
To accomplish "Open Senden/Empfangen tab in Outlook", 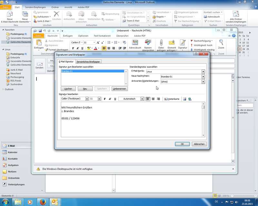I will (35, 7).
